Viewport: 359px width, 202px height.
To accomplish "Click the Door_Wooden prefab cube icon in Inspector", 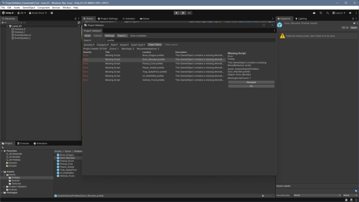I will pos(279,25).
